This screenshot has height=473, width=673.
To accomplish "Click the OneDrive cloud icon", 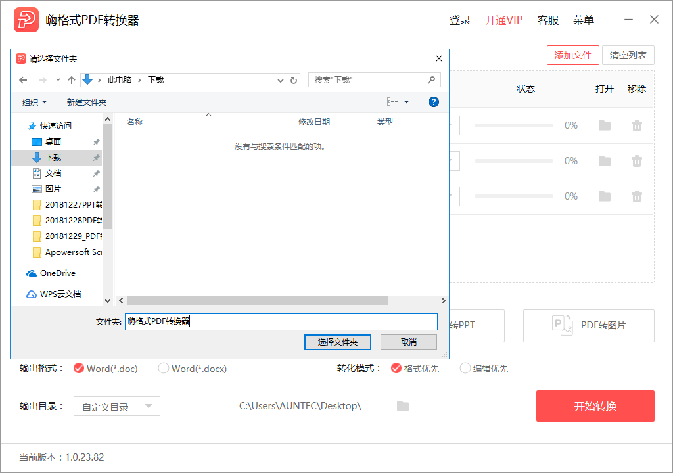I will (32, 273).
